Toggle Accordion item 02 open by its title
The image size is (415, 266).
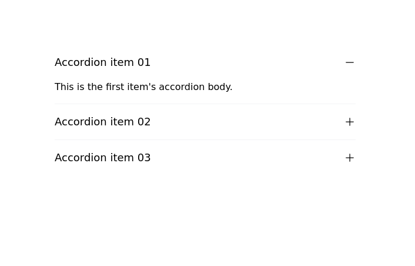(103, 122)
